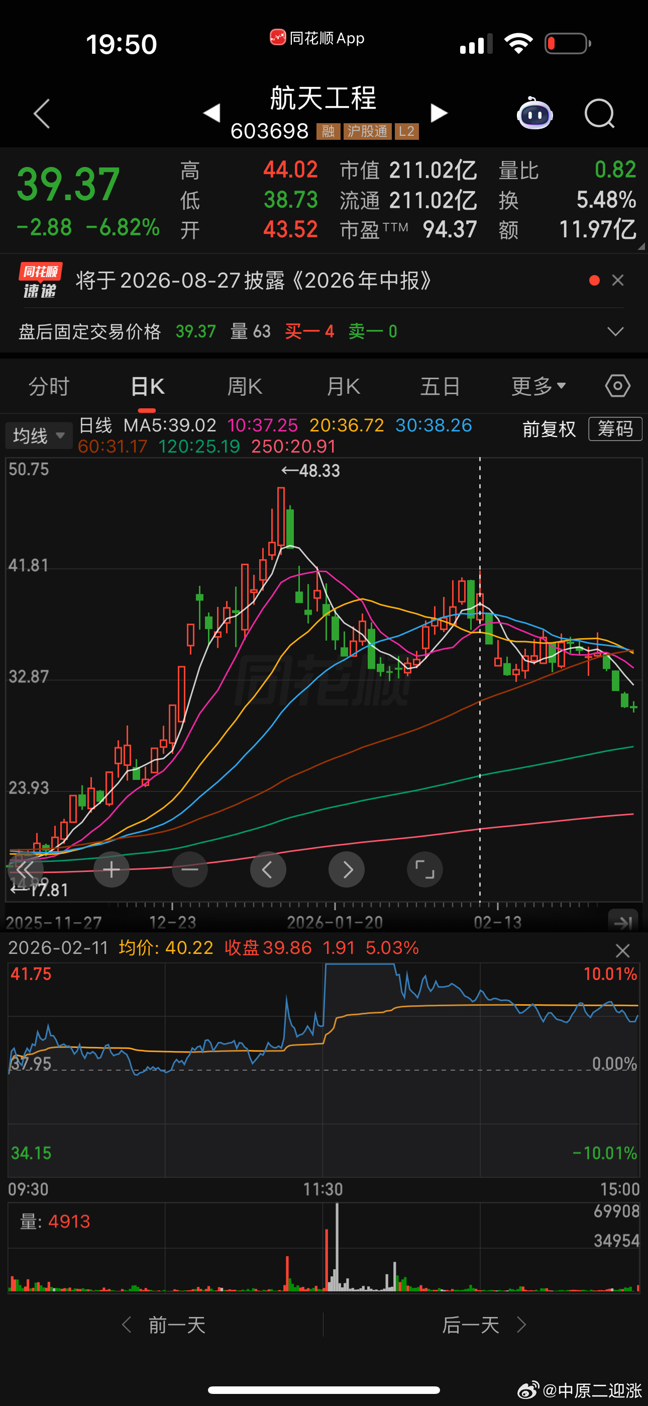Screen dimensions: 648x1406
Task: Zoom out the K-line chart with minus
Action: tap(190, 869)
